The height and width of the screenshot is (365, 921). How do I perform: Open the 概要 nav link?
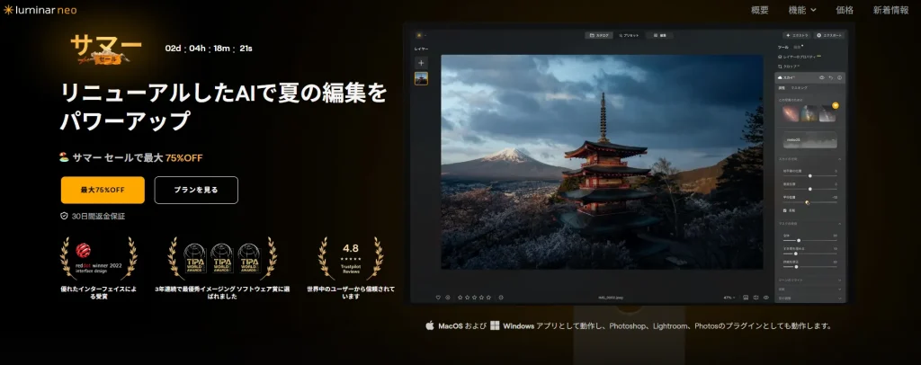[x=759, y=10]
